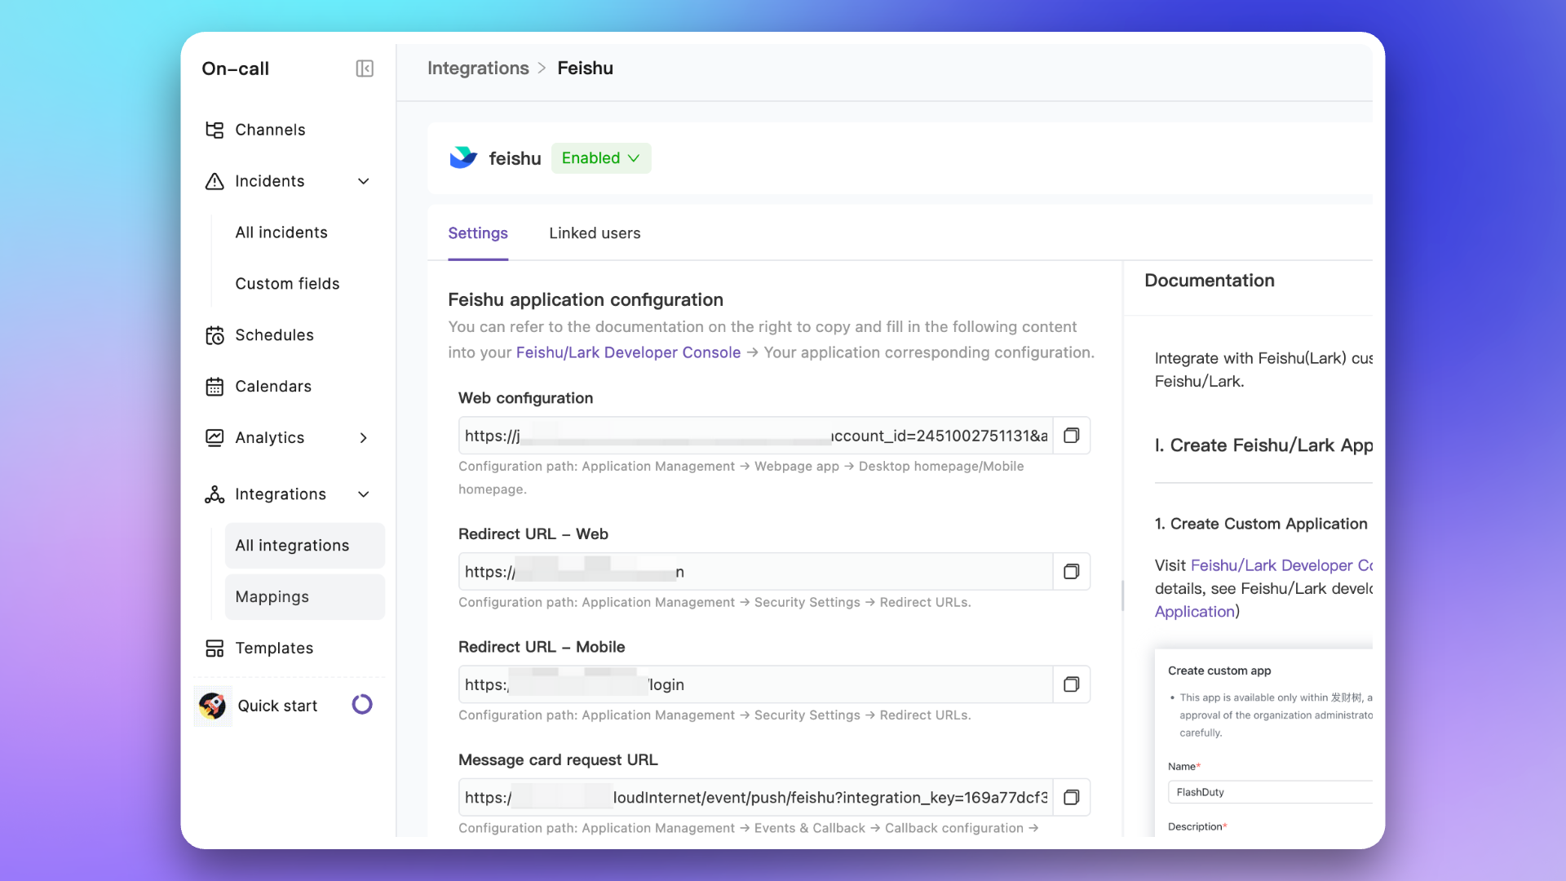This screenshot has height=881, width=1566.
Task: Switch to the Linked users tab
Action: coord(595,233)
